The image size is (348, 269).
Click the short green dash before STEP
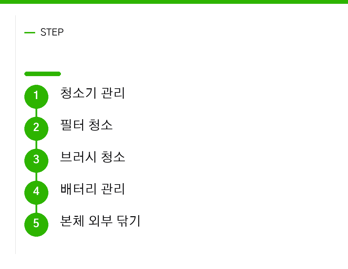(30, 33)
